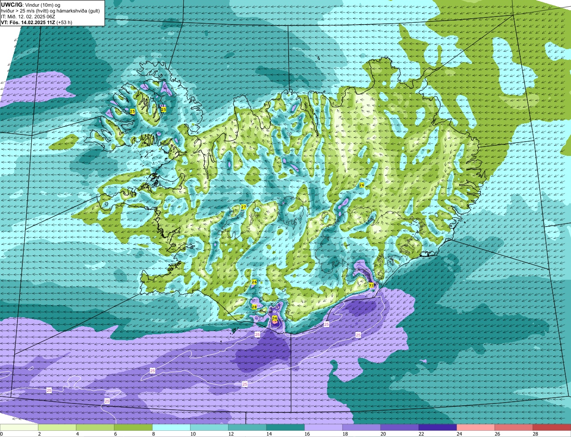Select the salmon 26–28 legend swatch
The image size is (571, 437).
click(x=514, y=427)
